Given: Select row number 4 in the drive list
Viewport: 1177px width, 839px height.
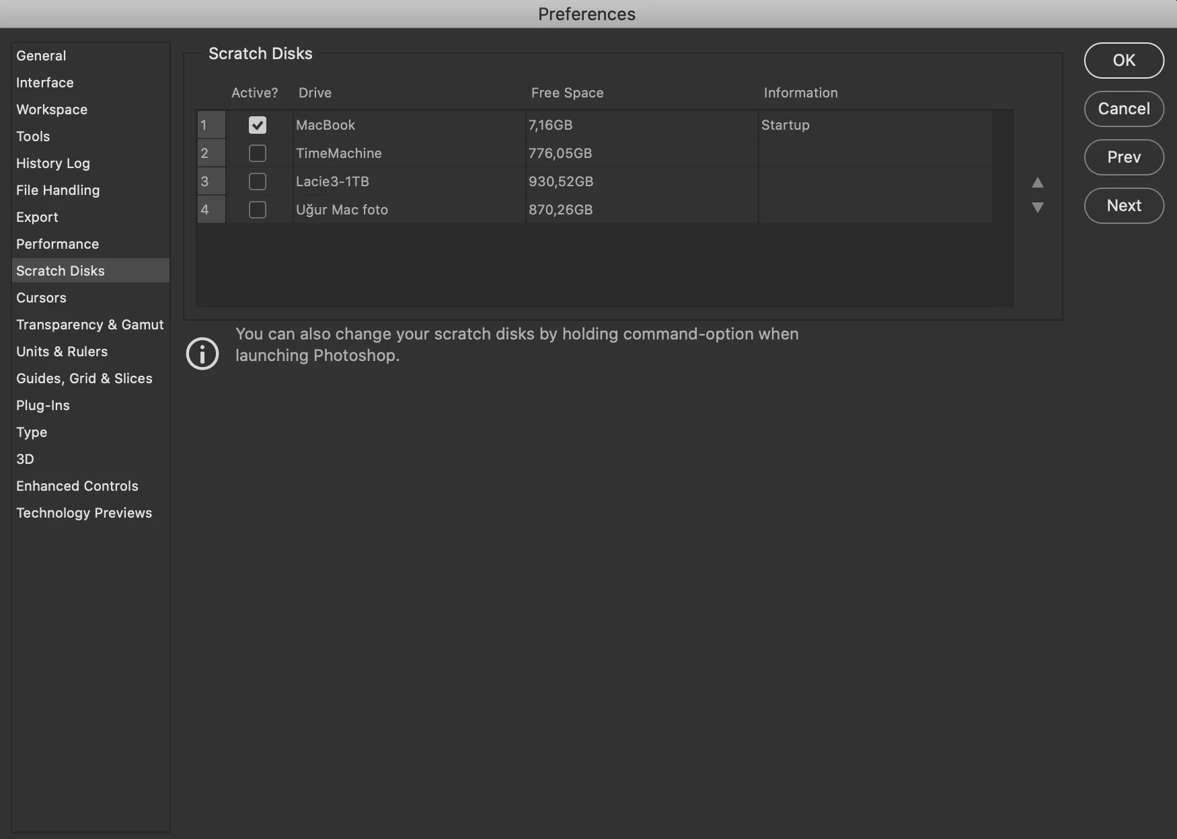Looking at the screenshot, I should coord(205,210).
